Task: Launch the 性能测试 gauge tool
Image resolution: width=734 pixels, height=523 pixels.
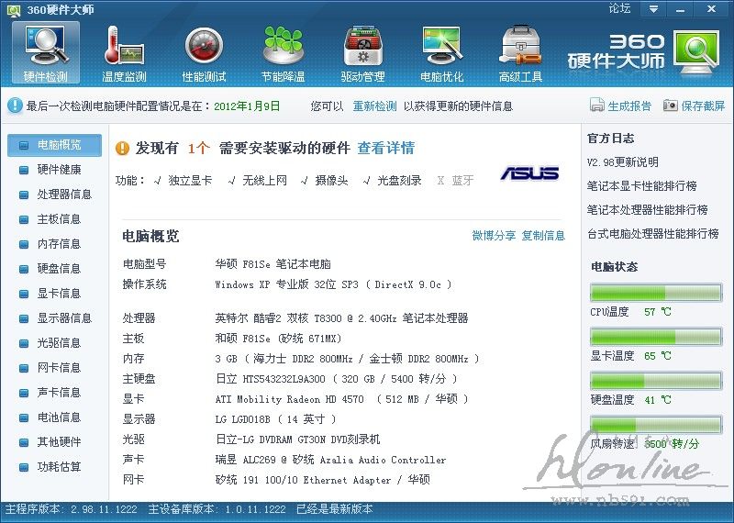Action: pyautogui.click(x=204, y=53)
